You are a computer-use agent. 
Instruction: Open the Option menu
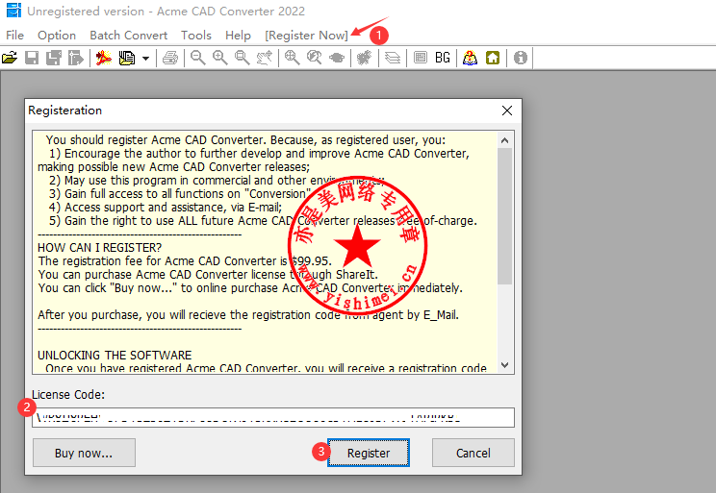57,36
